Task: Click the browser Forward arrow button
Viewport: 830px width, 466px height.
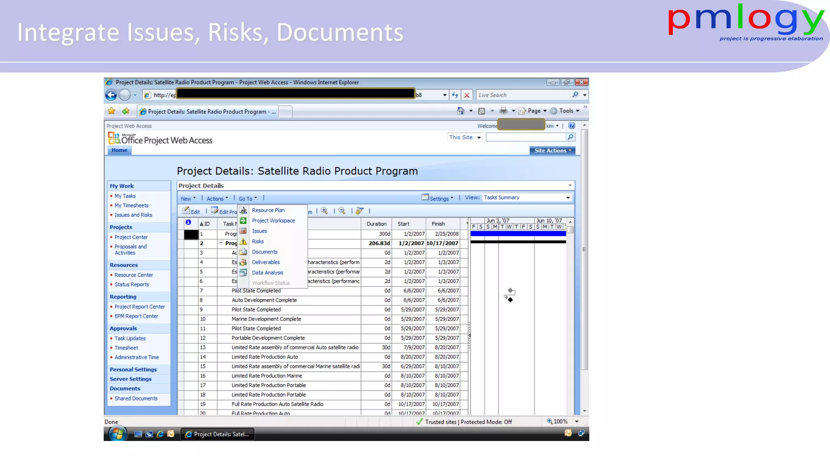Action: coord(125,95)
